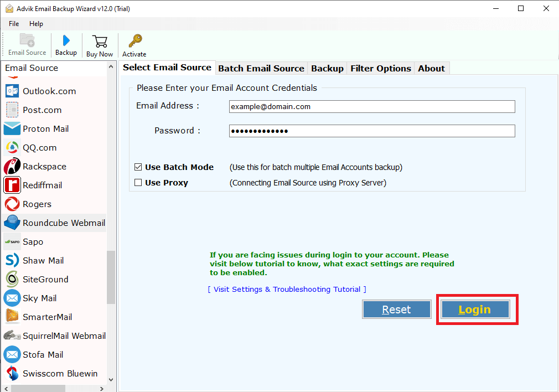Select Rediffmail in the sidebar

coord(43,185)
